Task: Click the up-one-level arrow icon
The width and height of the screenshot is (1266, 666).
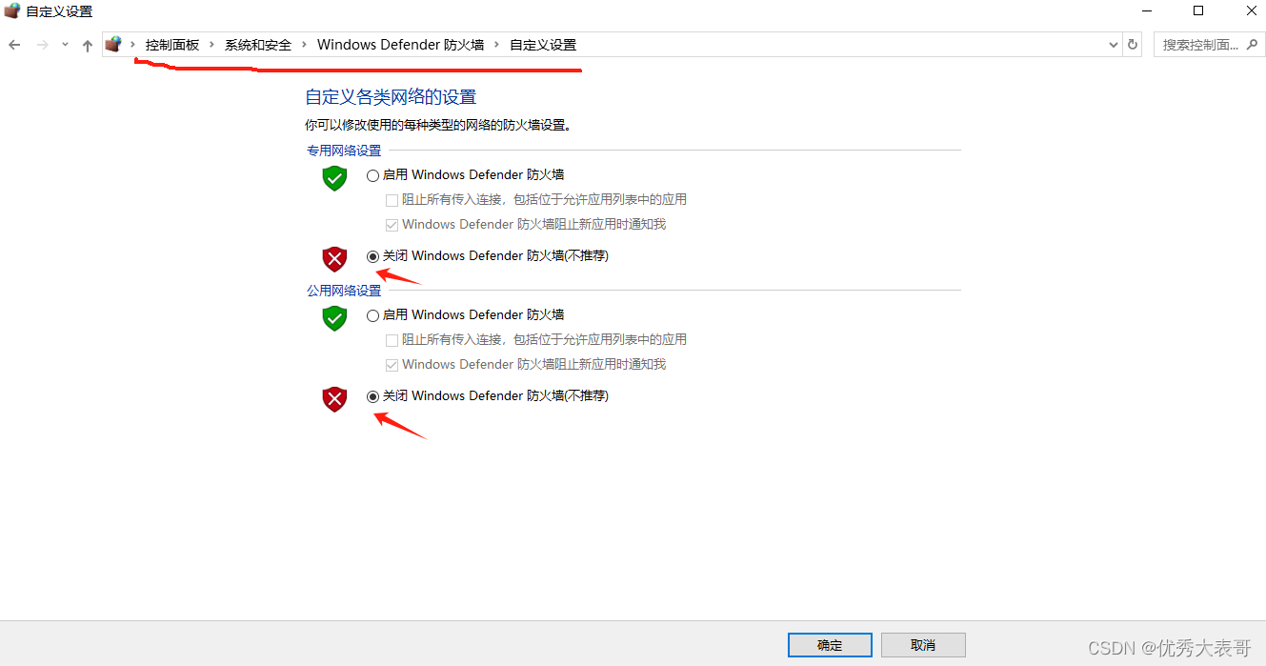Action: pyautogui.click(x=88, y=45)
